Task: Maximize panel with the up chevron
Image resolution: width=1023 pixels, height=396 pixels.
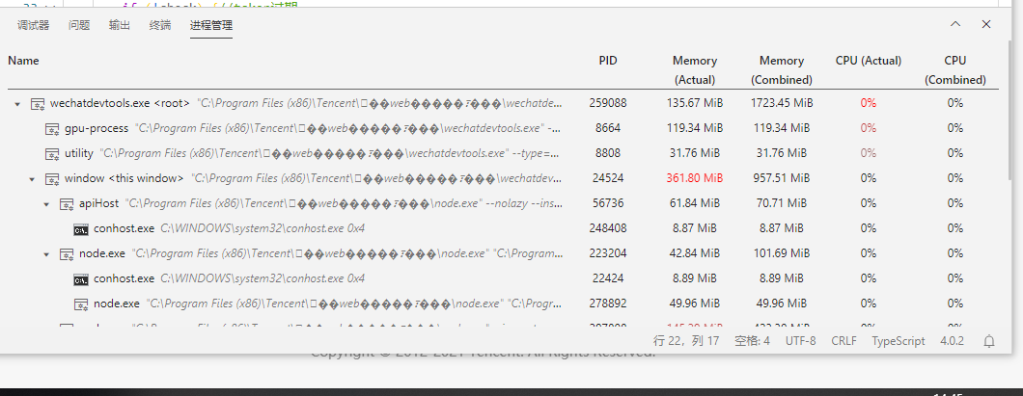Action: 955,24
